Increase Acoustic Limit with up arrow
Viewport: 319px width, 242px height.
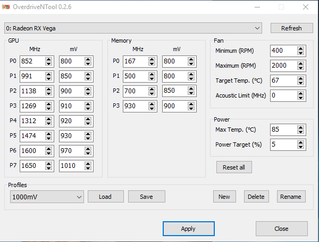click(x=300, y=93)
